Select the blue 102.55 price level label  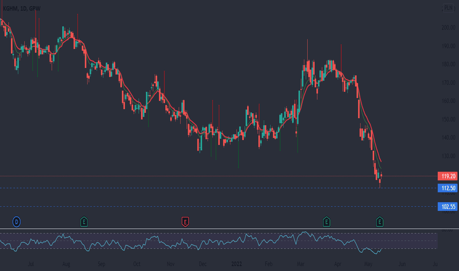coord(448,206)
